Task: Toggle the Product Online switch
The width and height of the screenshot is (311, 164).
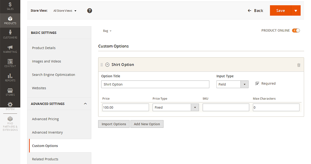Action: [296, 30]
